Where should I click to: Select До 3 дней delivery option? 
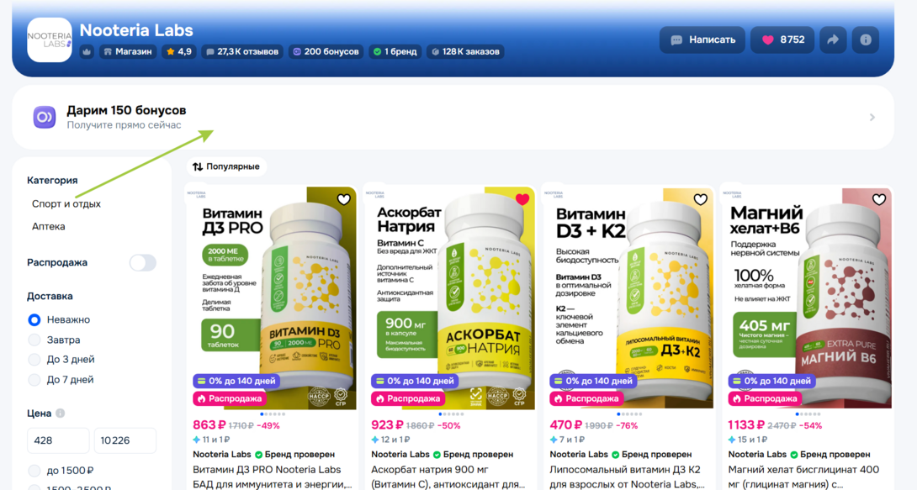(34, 359)
